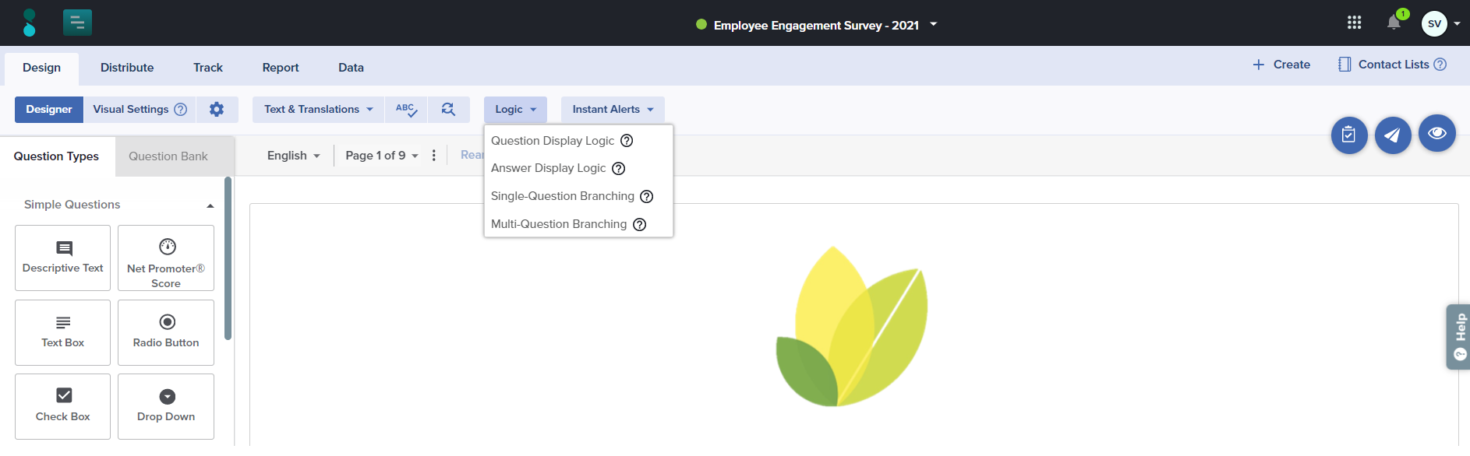Click the question types panel scrollbar
The width and height of the screenshot is (1470, 456).
pos(228,258)
